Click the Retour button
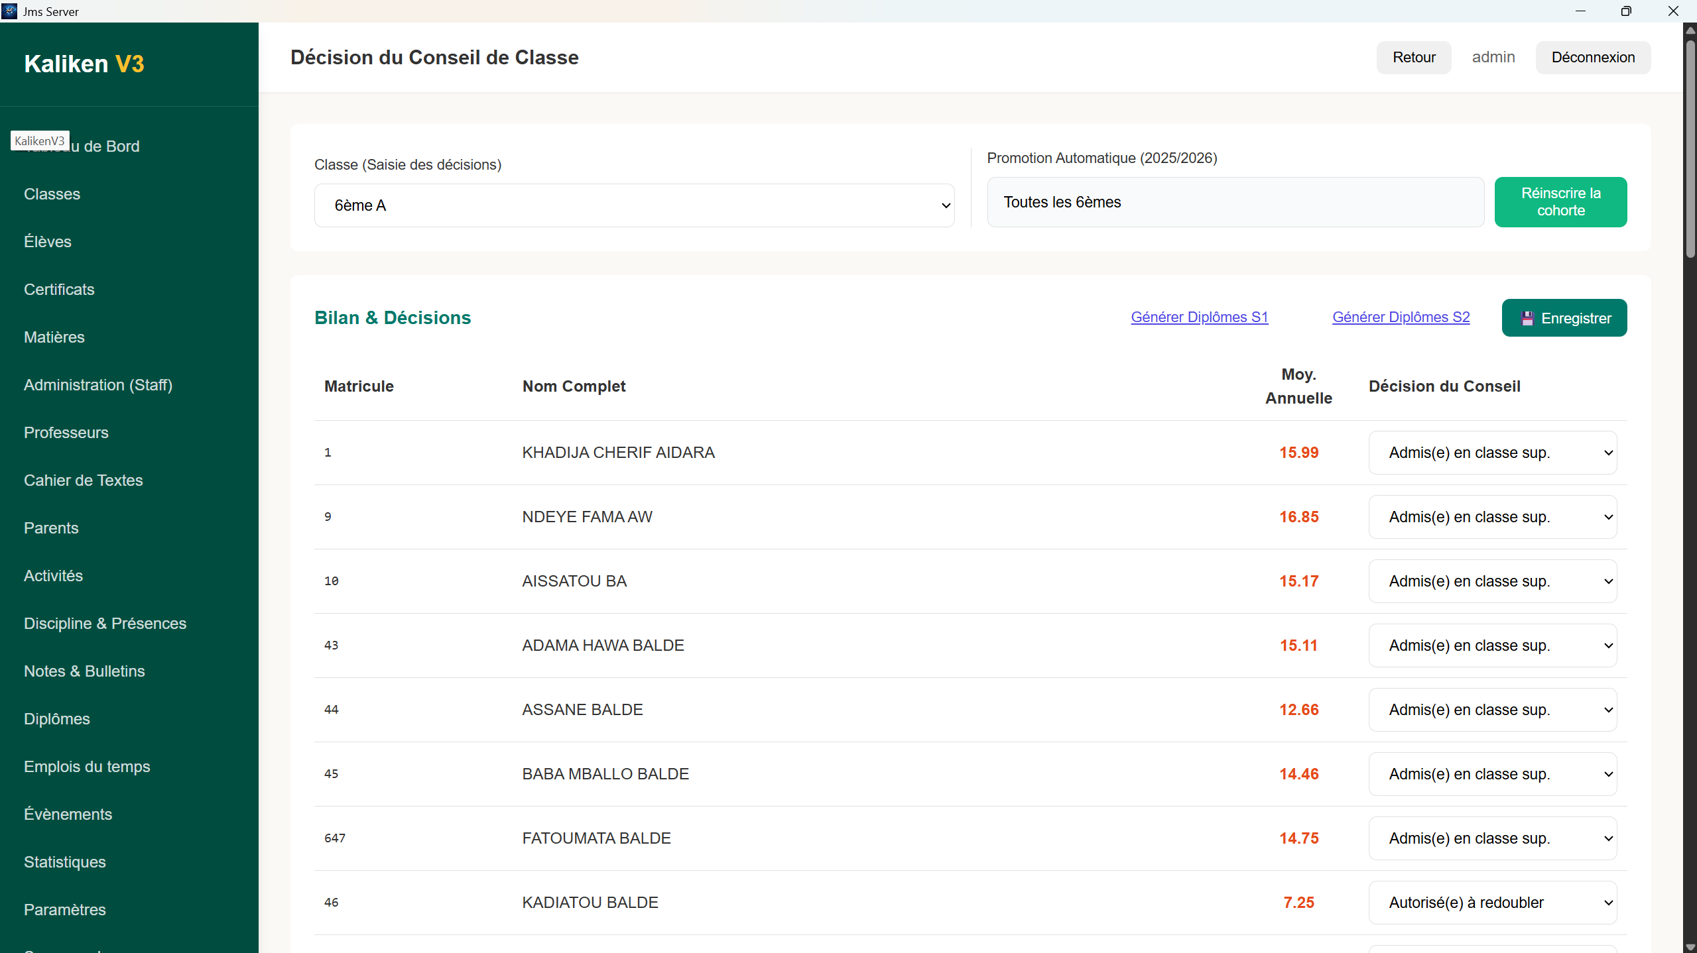Viewport: 1697px width, 953px height. 1413,58
